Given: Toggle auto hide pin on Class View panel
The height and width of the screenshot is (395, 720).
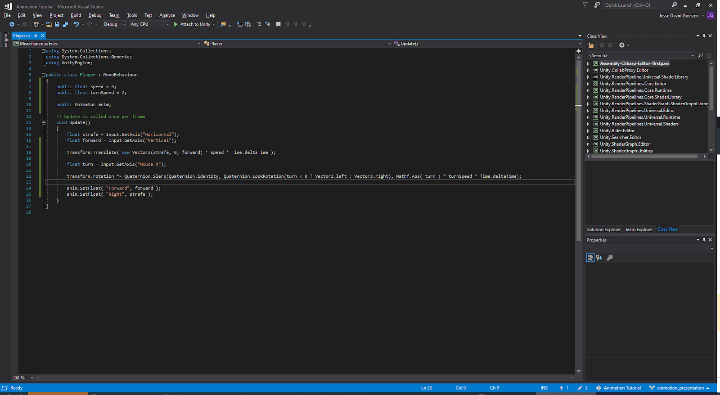Looking at the screenshot, I should 704,36.
